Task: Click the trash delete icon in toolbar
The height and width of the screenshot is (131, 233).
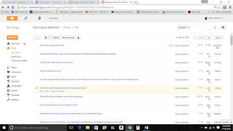Action: [x=78, y=38]
